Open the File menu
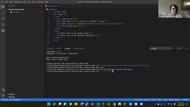 [7, 2]
